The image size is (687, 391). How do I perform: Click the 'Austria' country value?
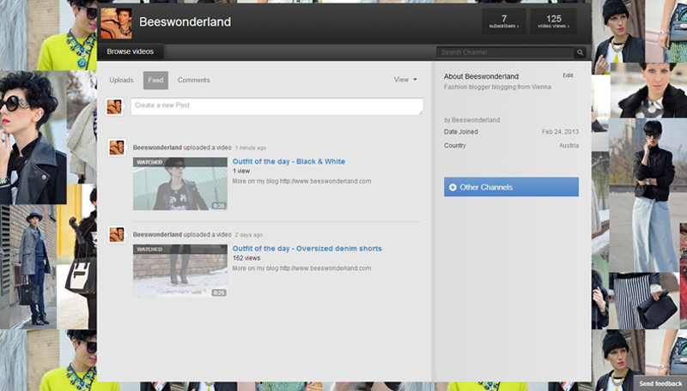point(568,146)
